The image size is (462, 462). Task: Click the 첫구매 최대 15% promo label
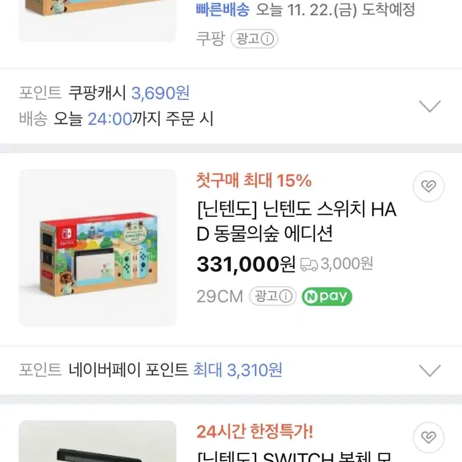[254, 180]
